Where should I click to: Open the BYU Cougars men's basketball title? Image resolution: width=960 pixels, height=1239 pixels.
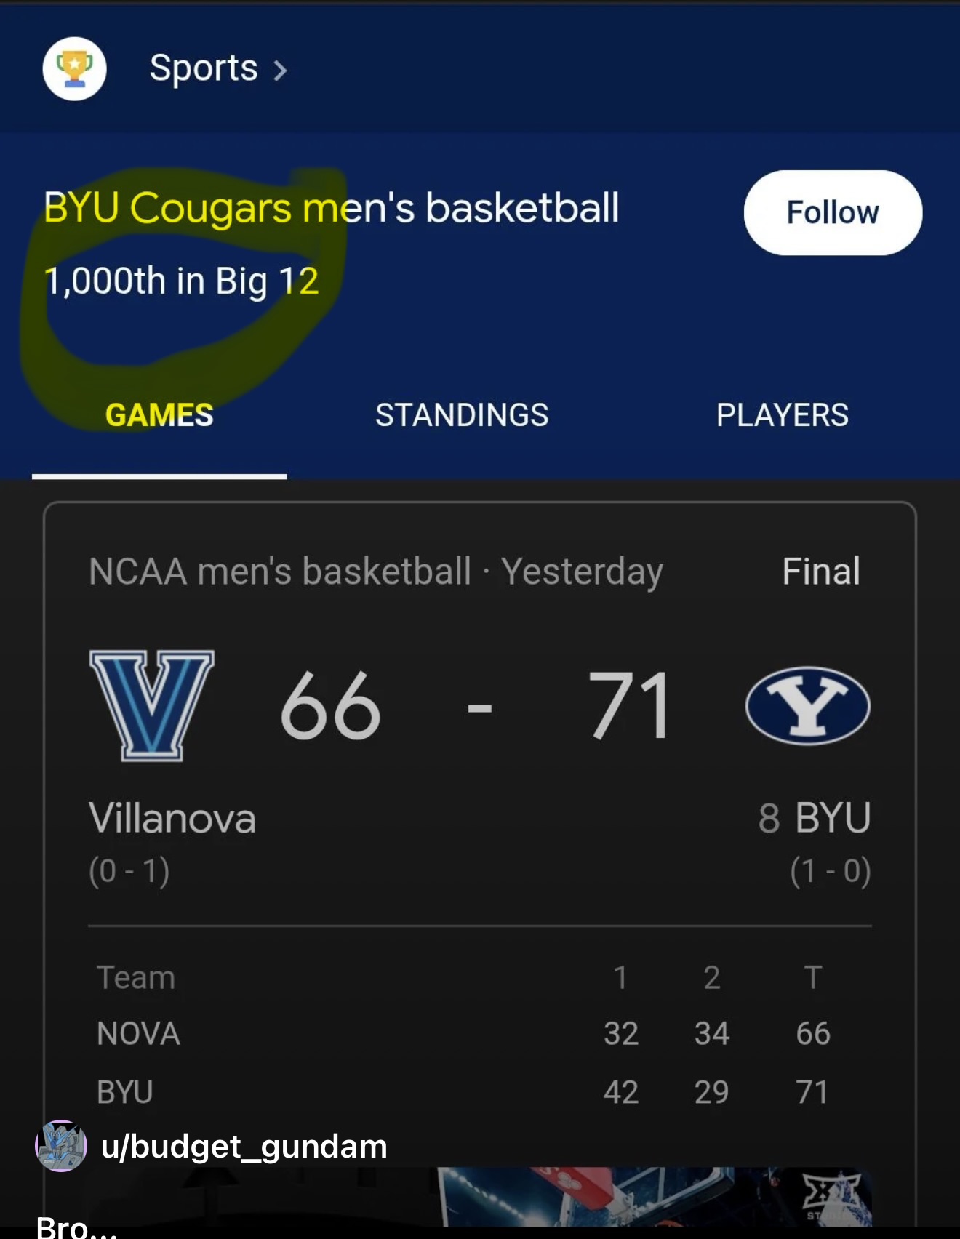click(x=332, y=208)
